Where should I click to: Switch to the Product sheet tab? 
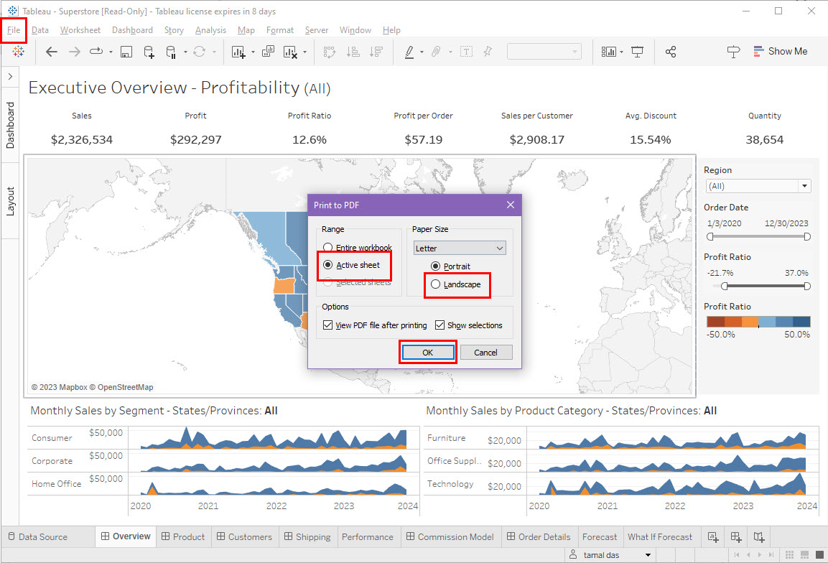(x=182, y=537)
